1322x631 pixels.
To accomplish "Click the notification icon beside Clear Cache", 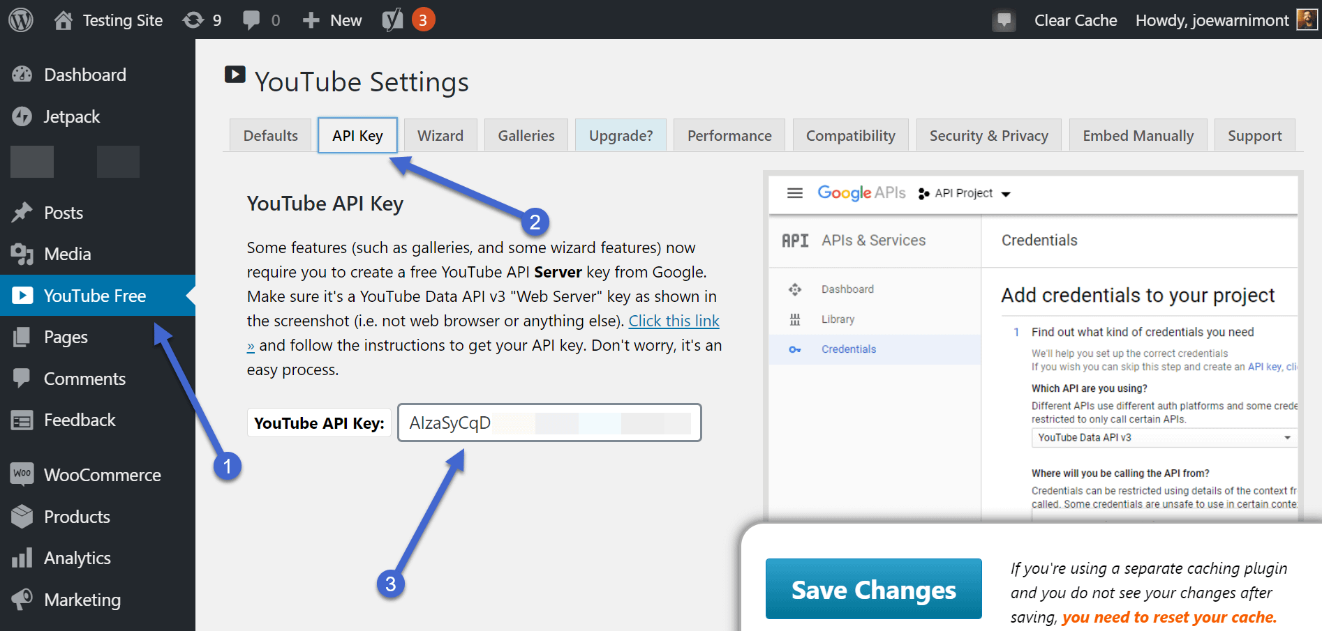I will [x=1004, y=20].
